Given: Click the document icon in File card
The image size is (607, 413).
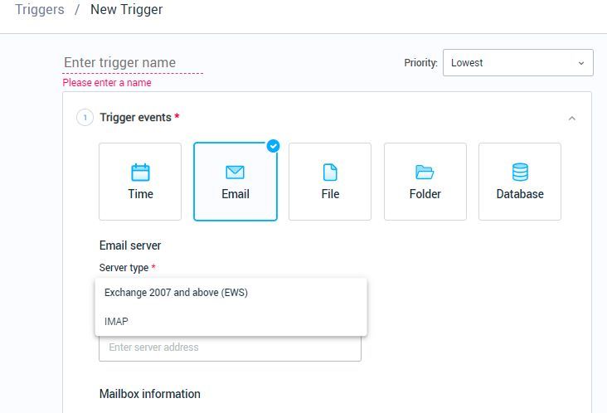Looking at the screenshot, I should (x=330, y=172).
